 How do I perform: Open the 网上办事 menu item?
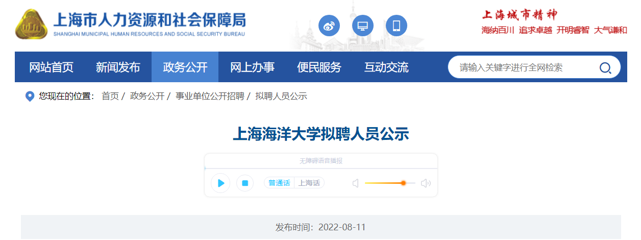pyautogui.click(x=252, y=67)
